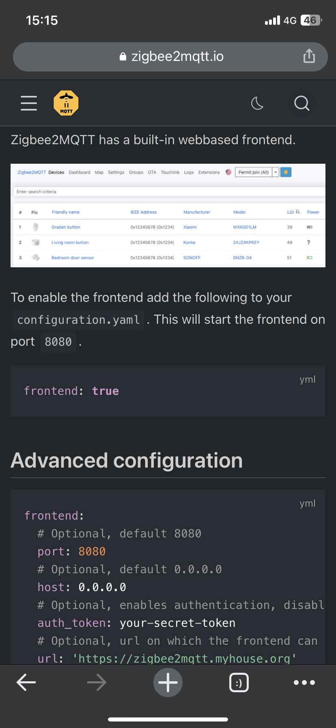Toggle dark mode moon icon
Screen dimensions: 336x728
click(257, 103)
